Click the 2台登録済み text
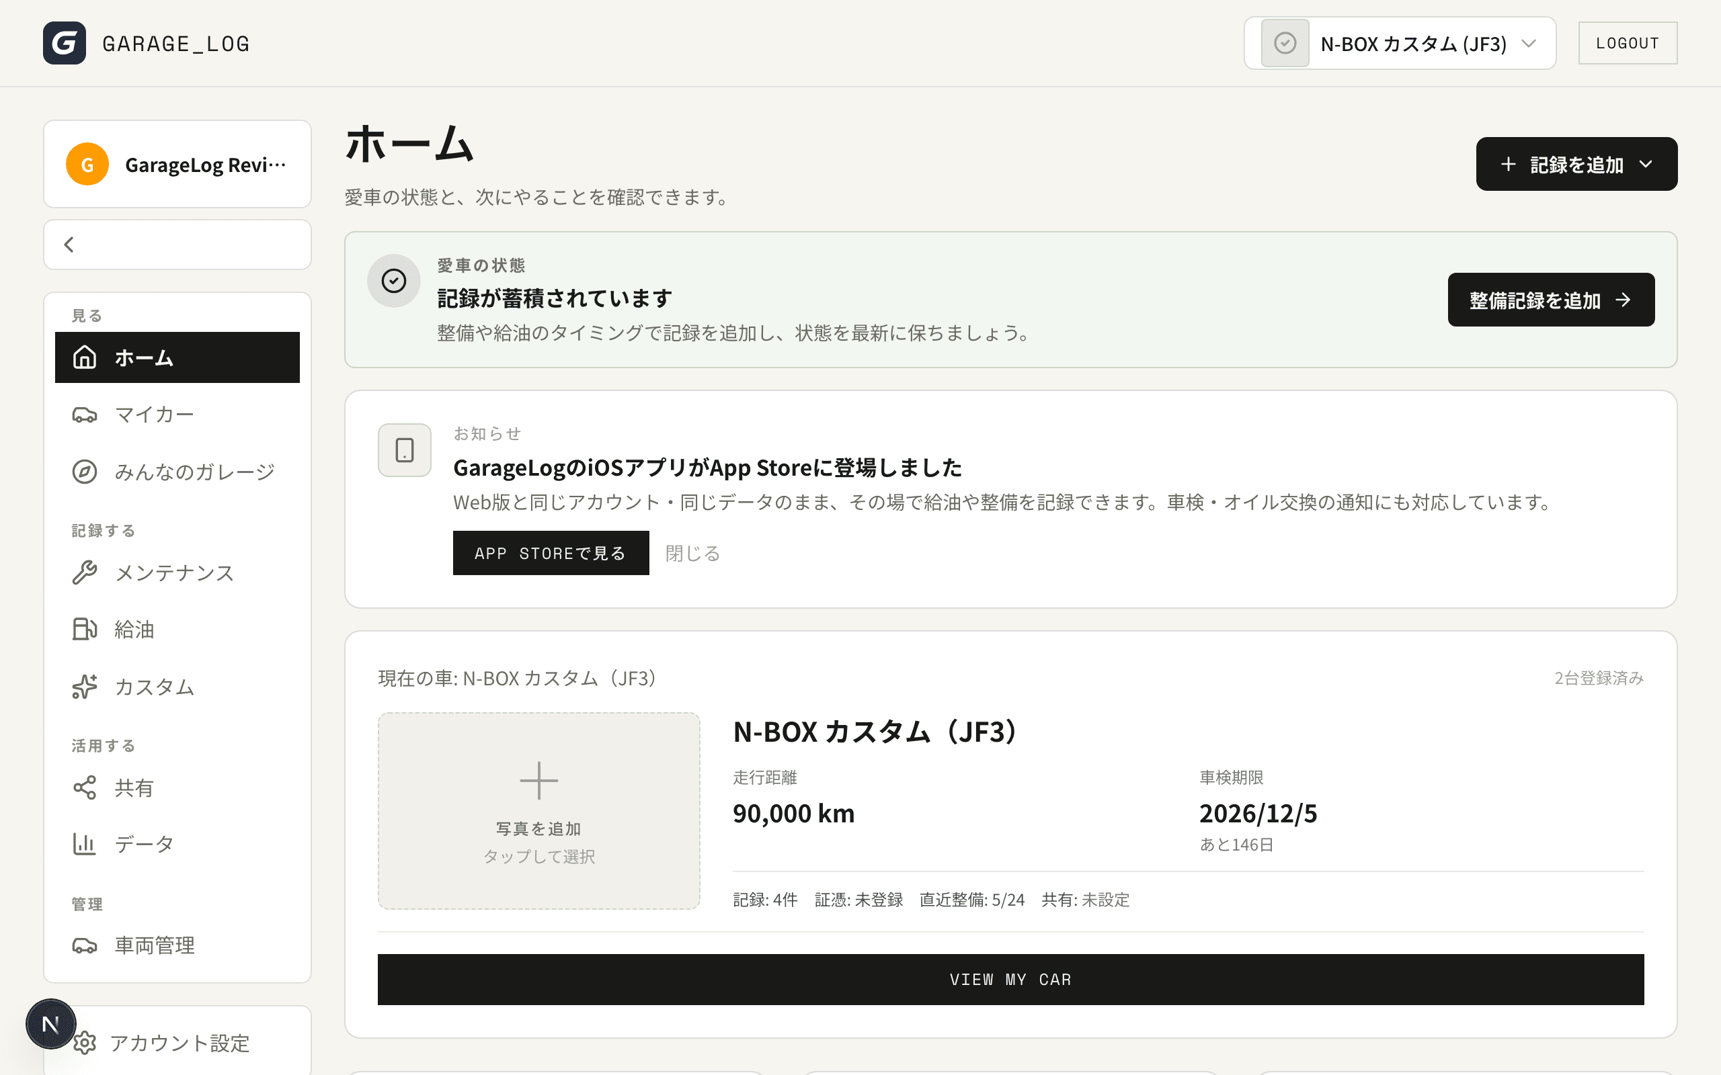 [1599, 677]
